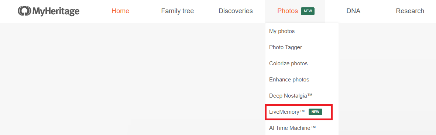Viewport: 436px width, 135px height.
Task: Select the Photos menu tab
Action: [x=288, y=11]
